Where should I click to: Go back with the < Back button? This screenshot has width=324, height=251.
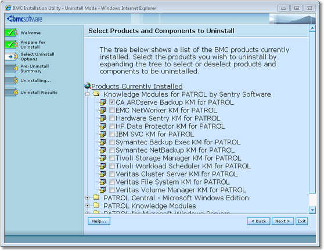[258, 221]
